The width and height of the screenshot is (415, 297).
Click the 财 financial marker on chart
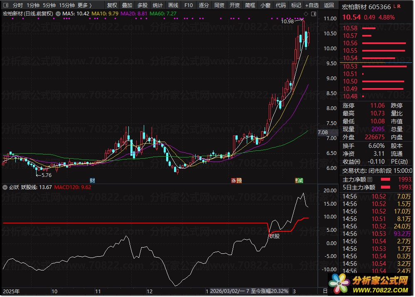[92, 180]
